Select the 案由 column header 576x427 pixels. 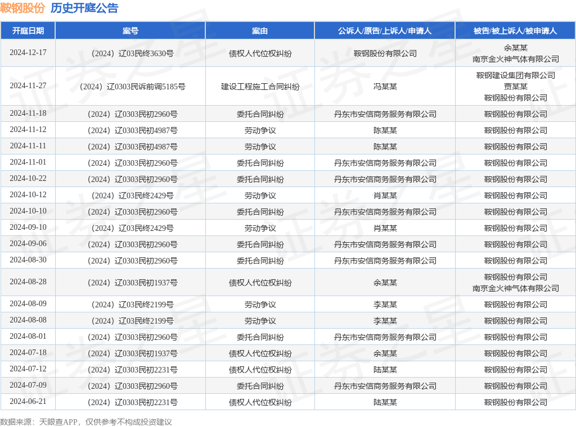pos(260,31)
